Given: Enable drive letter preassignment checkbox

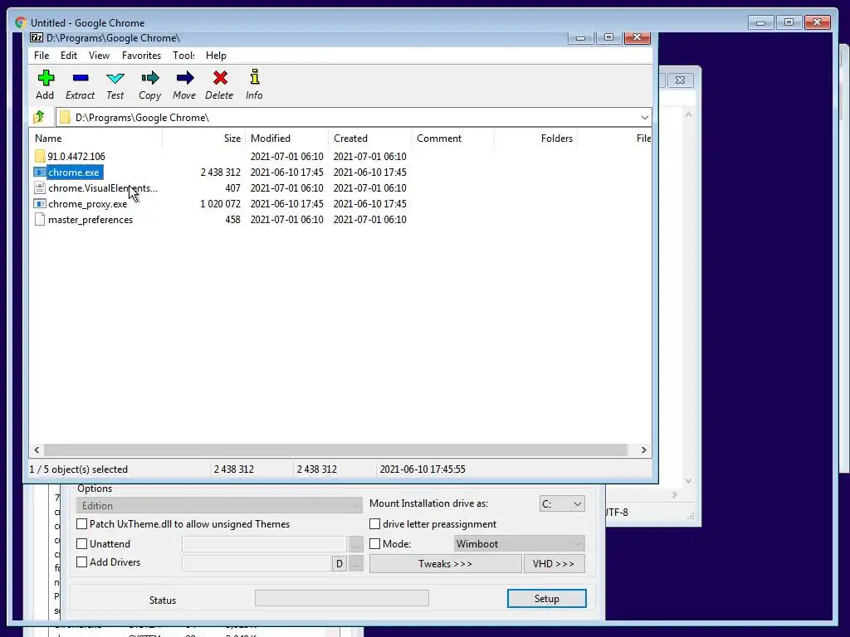Looking at the screenshot, I should [374, 524].
